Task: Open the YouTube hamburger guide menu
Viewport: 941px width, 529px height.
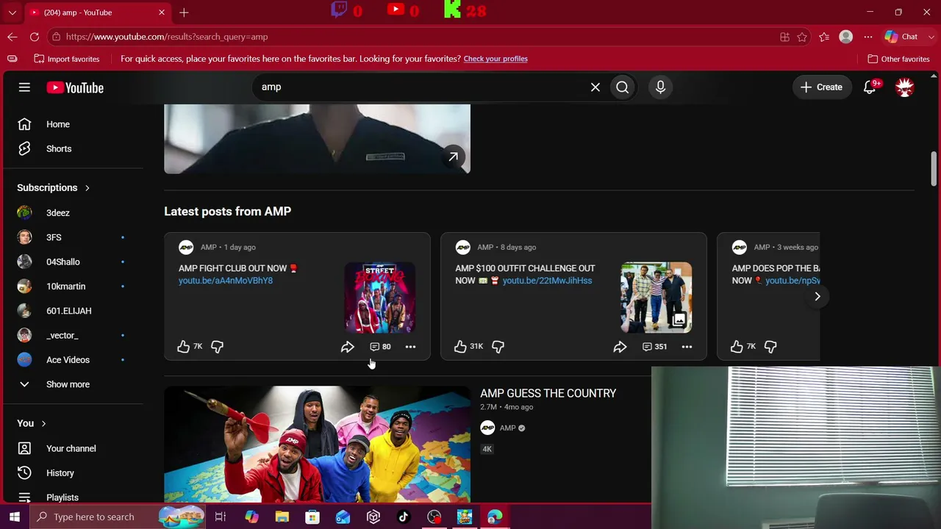Action: click(x=24, y=87)
